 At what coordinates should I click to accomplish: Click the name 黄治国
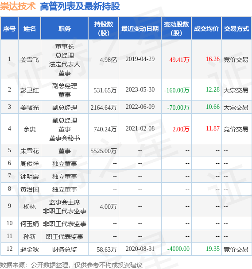point(30,189)
